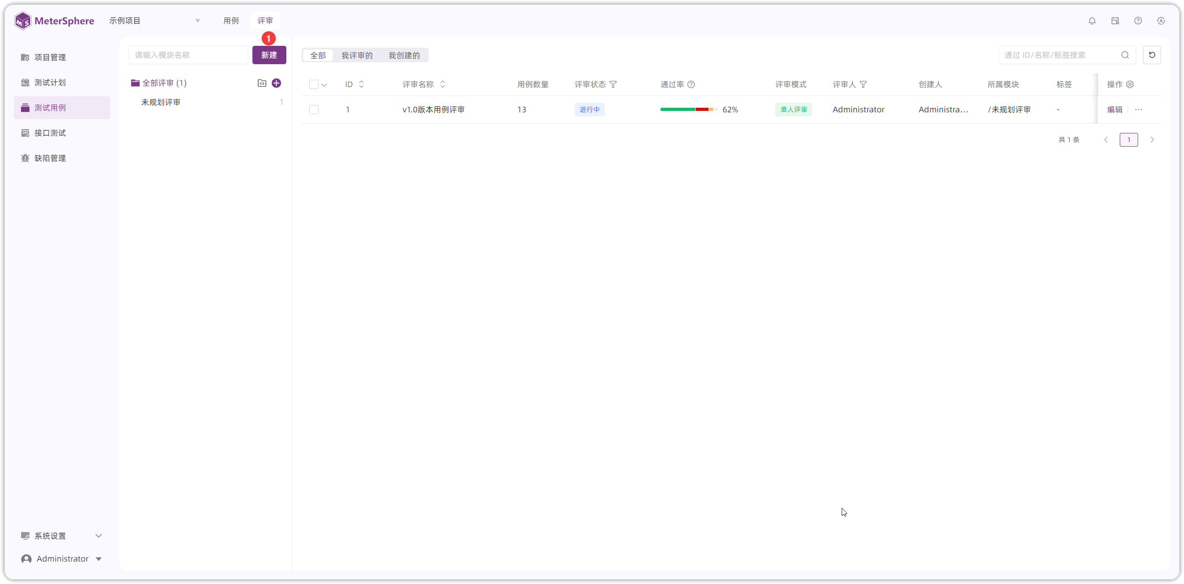Open the notifications bell
Screen dimensions: 1184x584
tap(1092, 21)
